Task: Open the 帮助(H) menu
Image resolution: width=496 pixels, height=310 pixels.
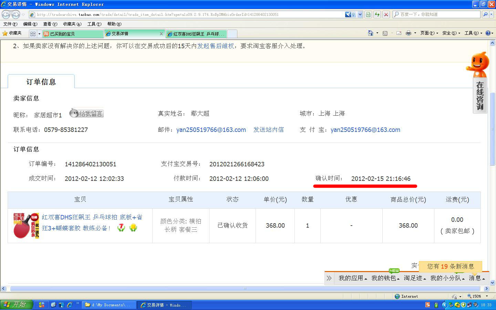Action: click(114, 24)
